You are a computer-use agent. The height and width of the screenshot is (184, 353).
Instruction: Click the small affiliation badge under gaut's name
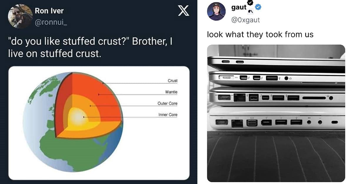click(251, 12)
